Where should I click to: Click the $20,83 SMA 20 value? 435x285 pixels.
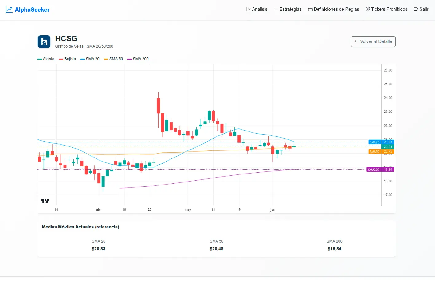coord(99,249)
